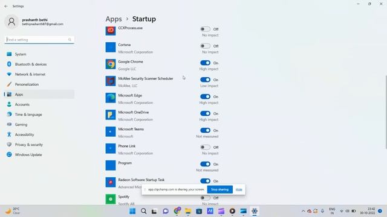Open network, volume and battery quick settings
This screenshot has height=217, width=387.
click(348, 211)
